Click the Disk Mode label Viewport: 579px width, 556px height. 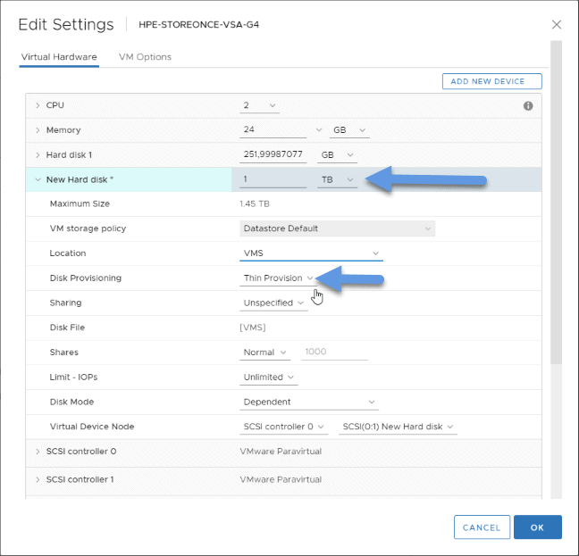tap(71, 402)
